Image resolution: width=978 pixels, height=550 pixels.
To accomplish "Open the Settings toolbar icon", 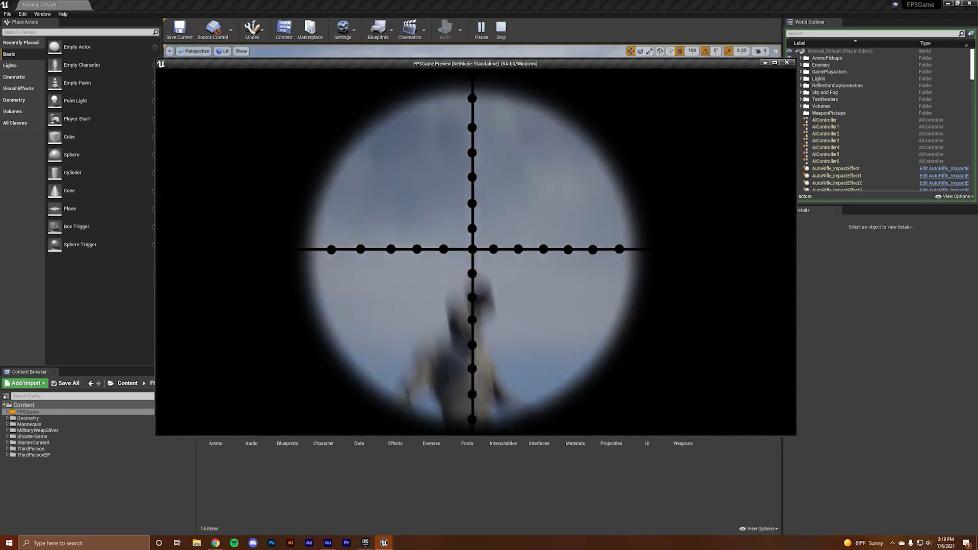I will 342,30.
